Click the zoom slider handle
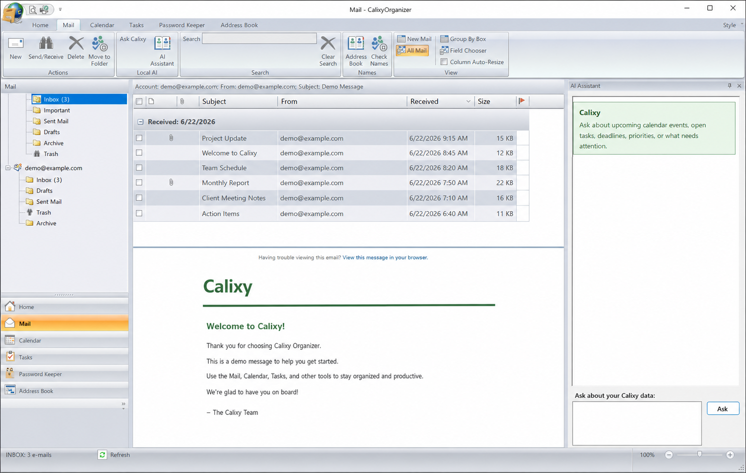 [x=700, y=454]
